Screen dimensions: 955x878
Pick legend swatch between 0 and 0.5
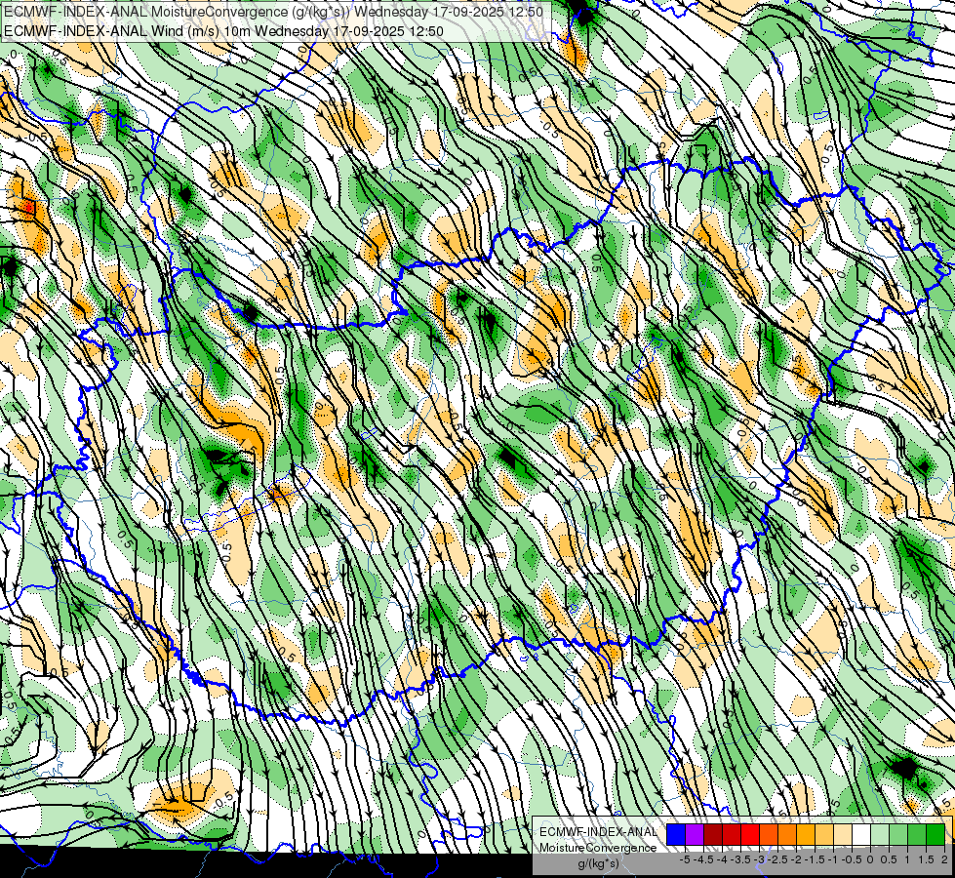pos(880,834)
